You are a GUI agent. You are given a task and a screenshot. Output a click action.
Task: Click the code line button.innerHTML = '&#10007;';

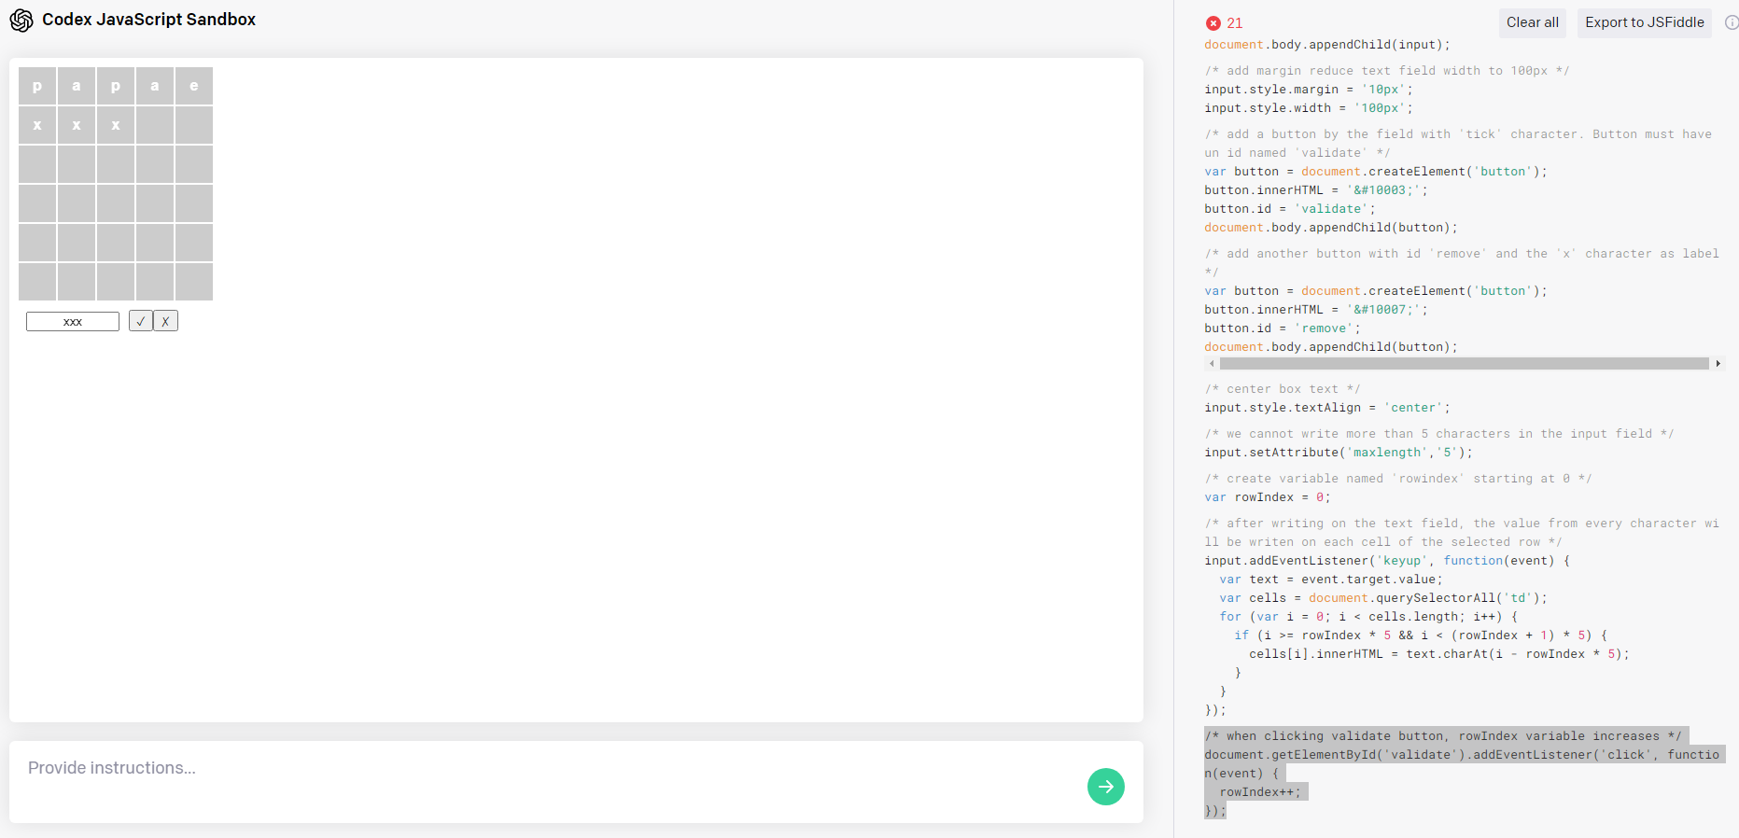click(x=1315, y=310)
